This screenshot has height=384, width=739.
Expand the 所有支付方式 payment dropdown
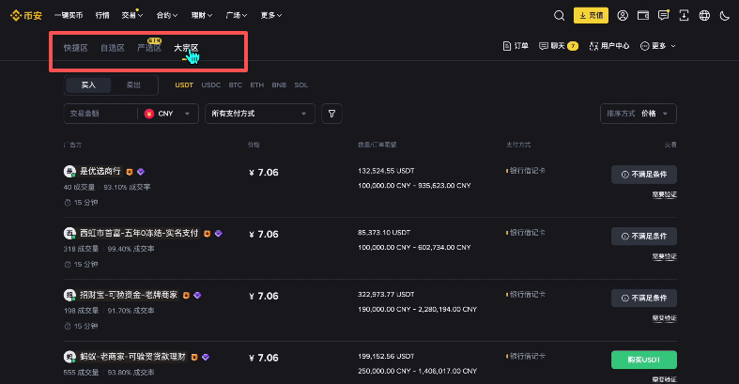point(260,114)
